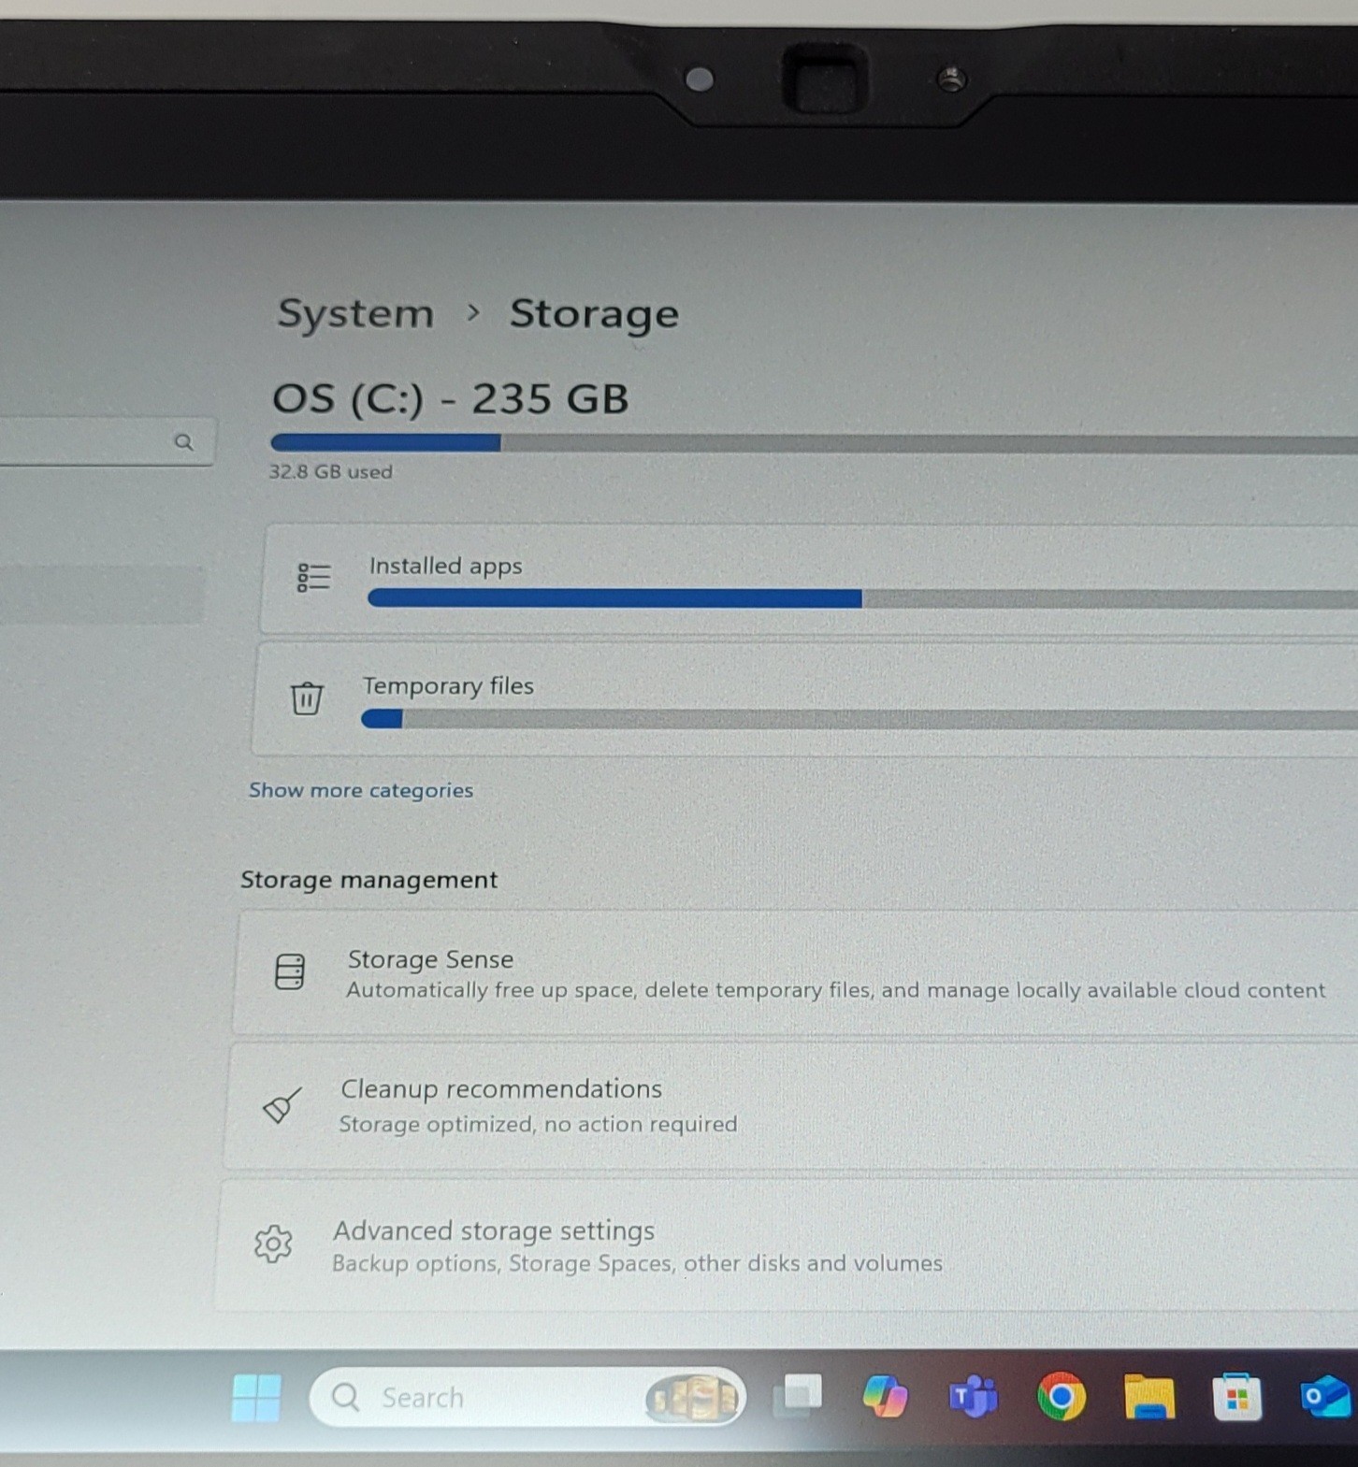Screen dimensions: 1358x1467
Task: Click the Storage management heading
Action: click(368, 880)
